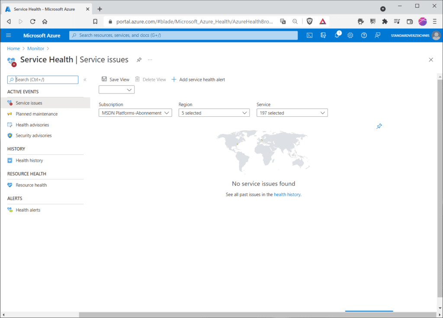Open the browser main menu
This screenshot has width=443, height=318.
click(435, 22)
